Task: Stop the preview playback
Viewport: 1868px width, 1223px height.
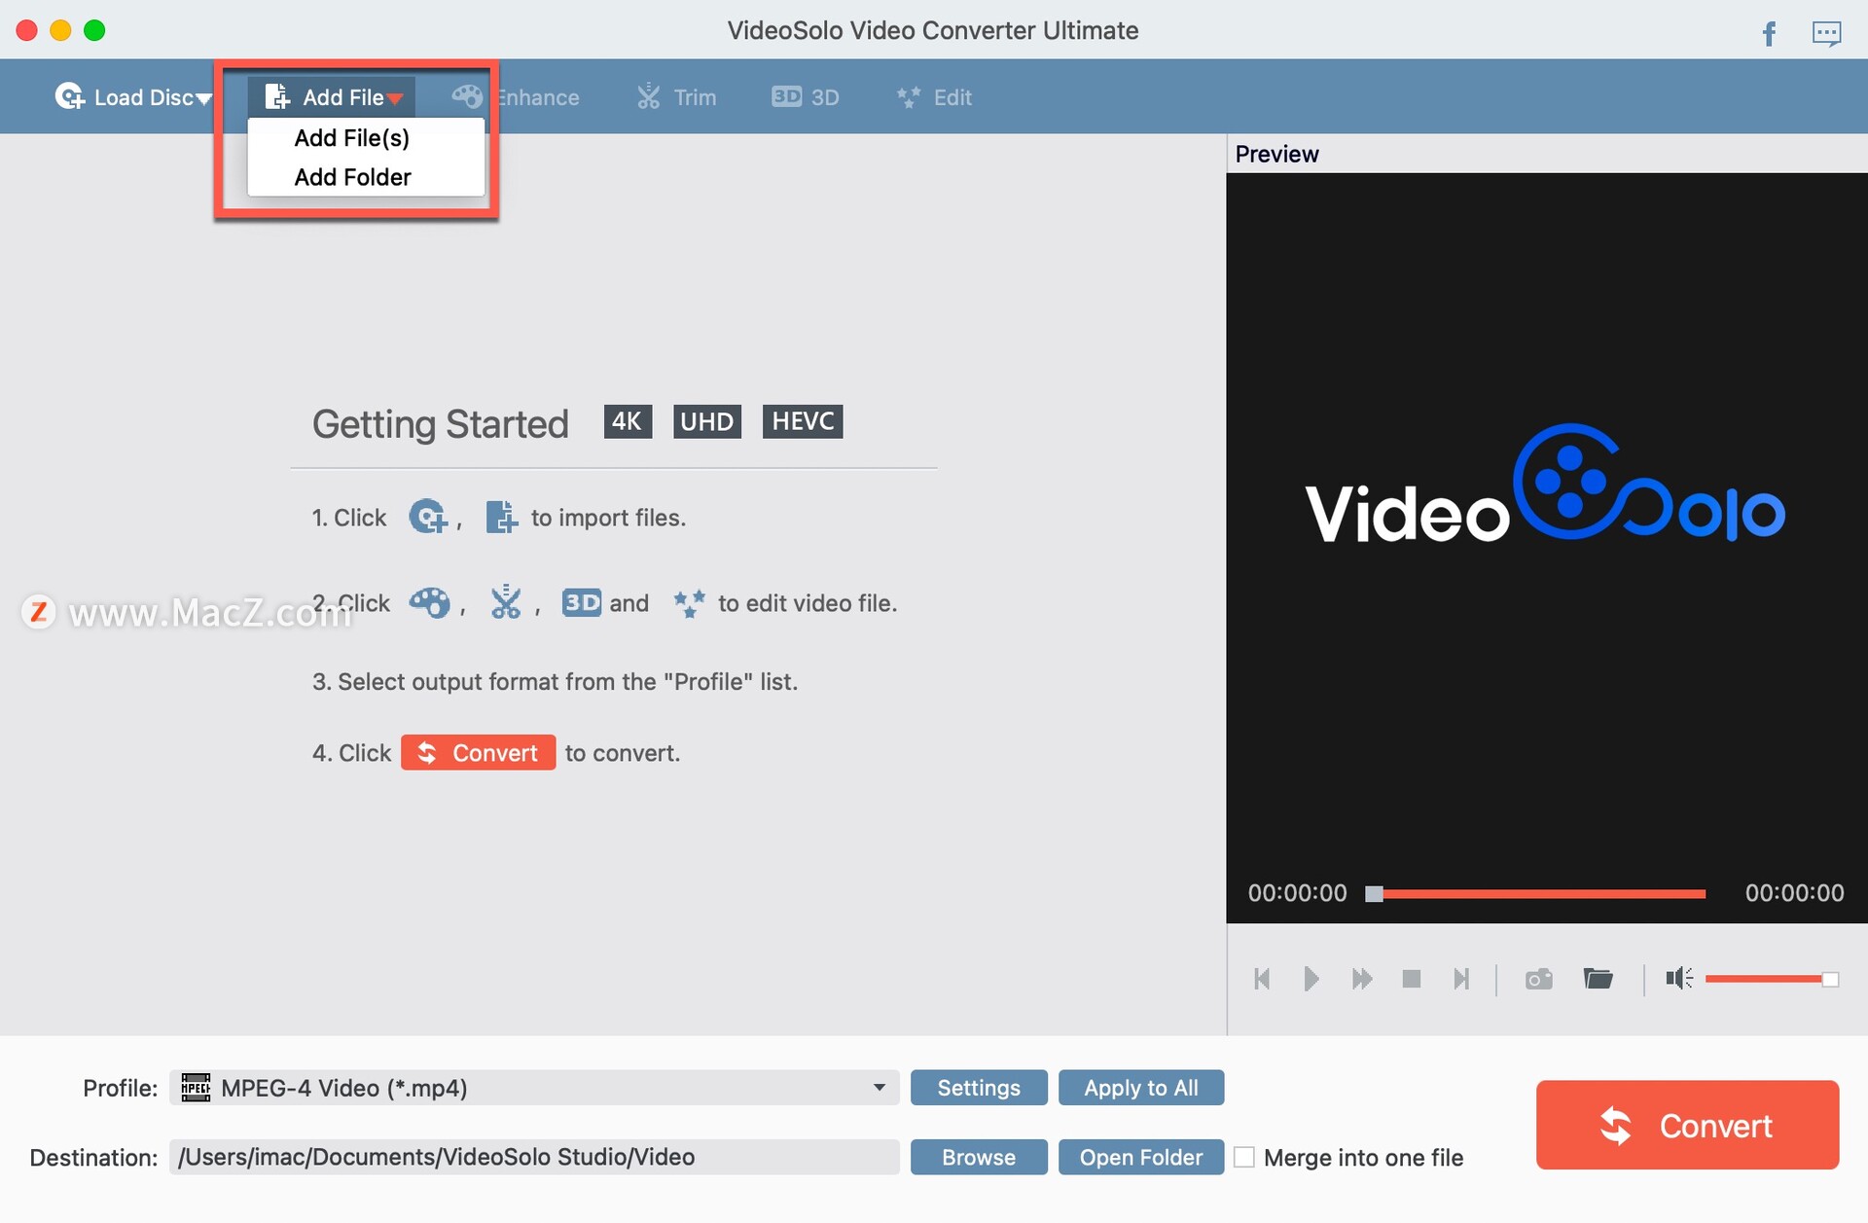Action: coord(1411,979)
